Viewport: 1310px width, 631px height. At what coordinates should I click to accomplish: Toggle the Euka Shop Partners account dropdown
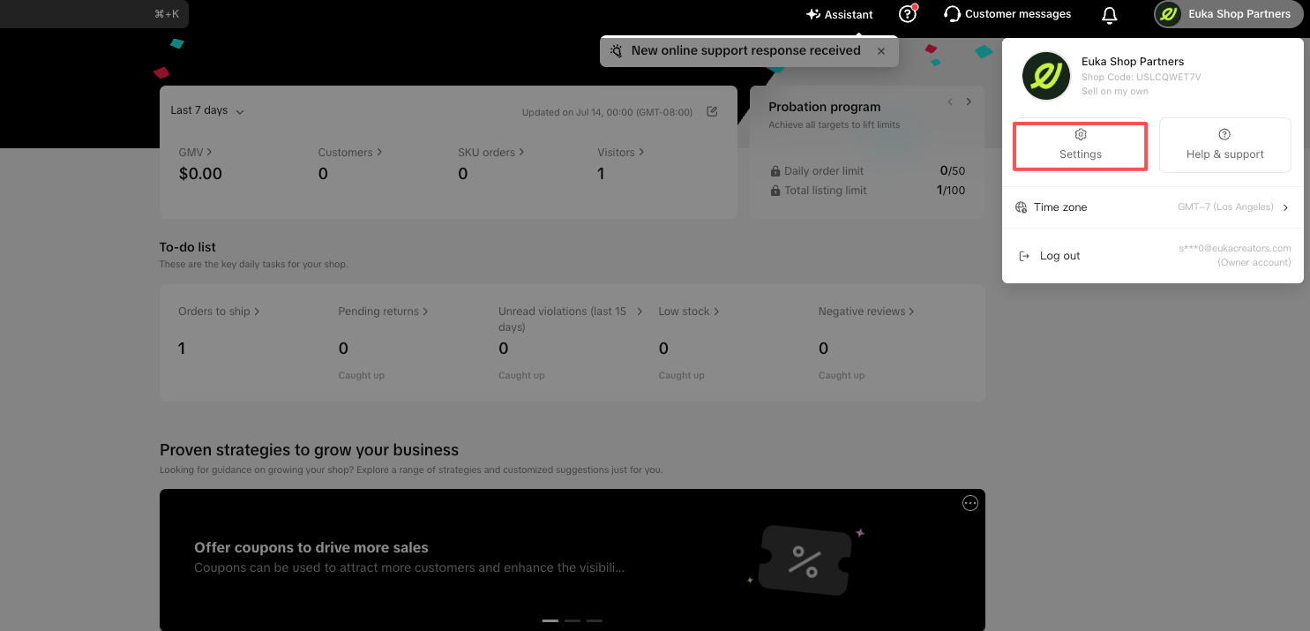(x=1228, y=14)
